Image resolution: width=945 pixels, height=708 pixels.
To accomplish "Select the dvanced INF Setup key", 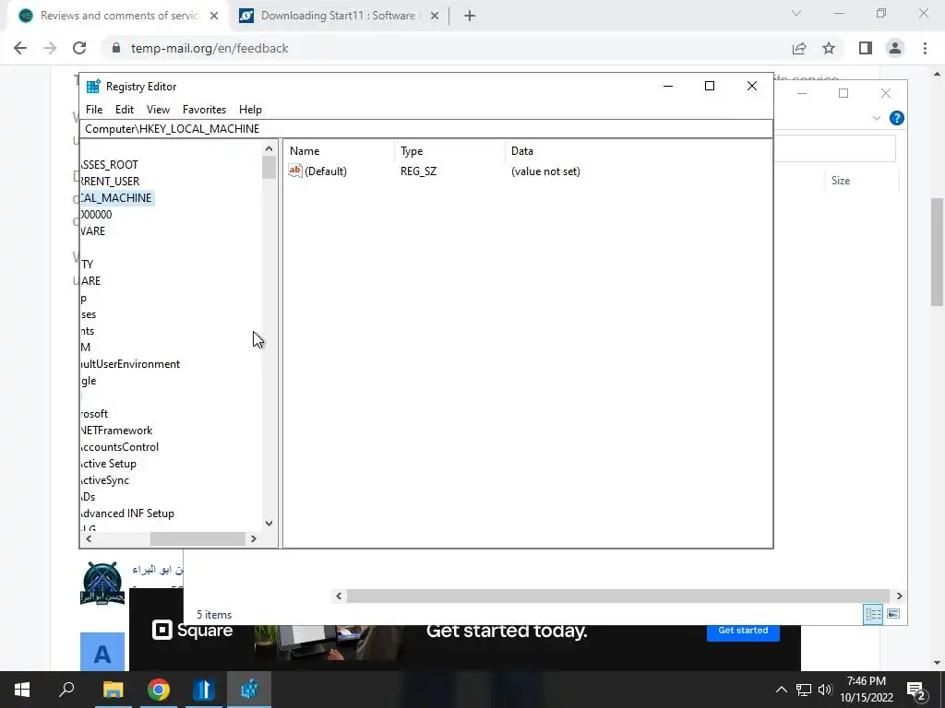I will pos(127,513).
